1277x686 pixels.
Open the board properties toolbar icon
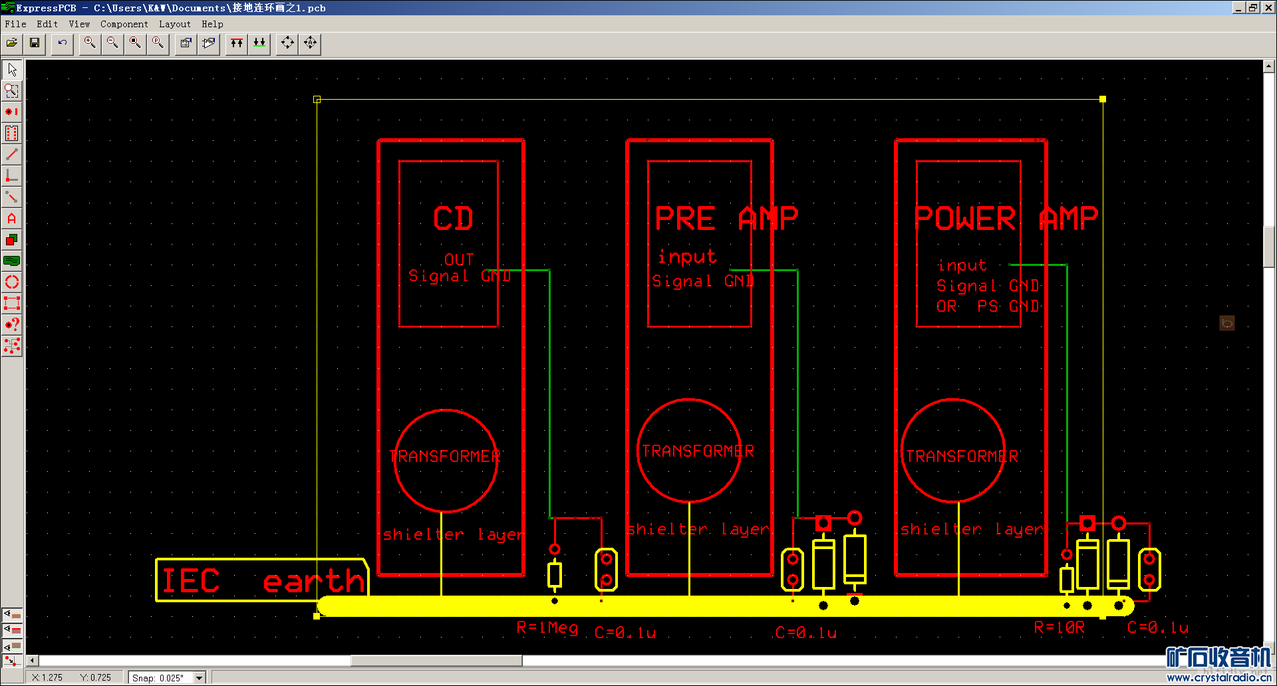[x=186, y=43]
